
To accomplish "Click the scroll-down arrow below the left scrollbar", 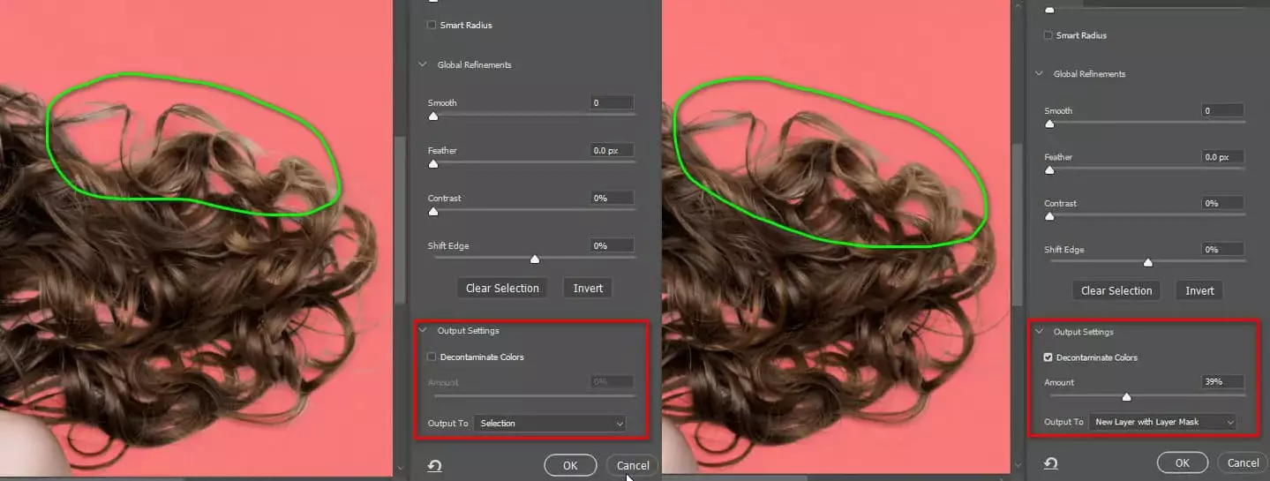I will (x=401, y=469).
